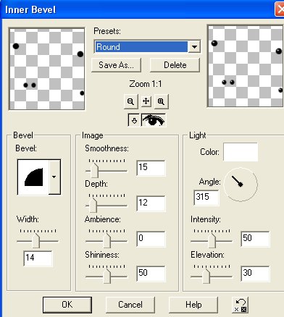The image size is (284, 317).
Task: Click the pan navigate crosshair icon
Action: pos(146,101)
